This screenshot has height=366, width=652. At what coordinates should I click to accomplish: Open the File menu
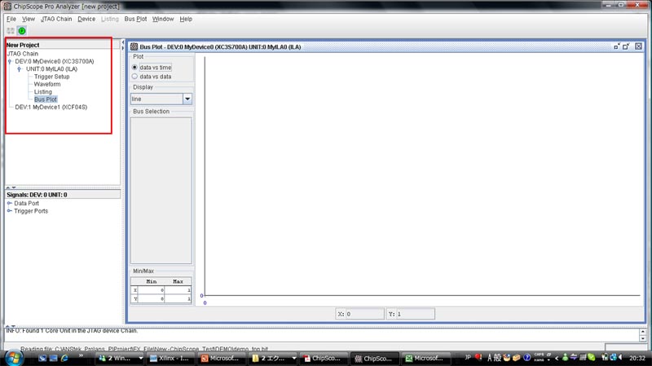pos(11,19)
